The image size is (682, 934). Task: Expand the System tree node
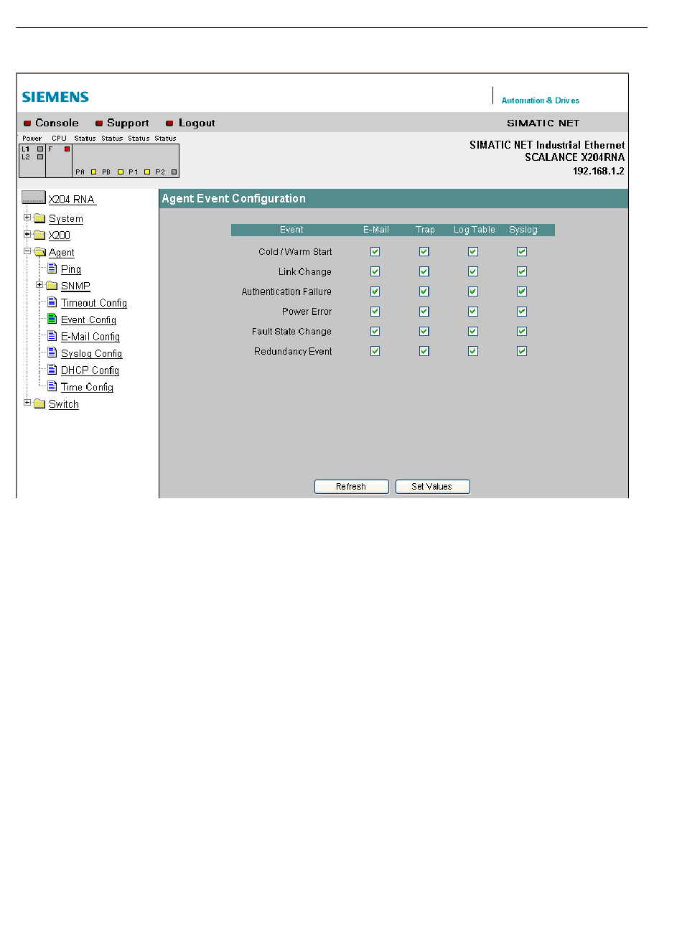tap(27, 218)
